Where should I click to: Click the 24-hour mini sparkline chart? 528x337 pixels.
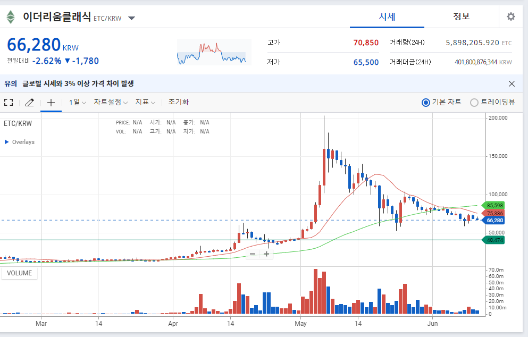tap(214, 52)
